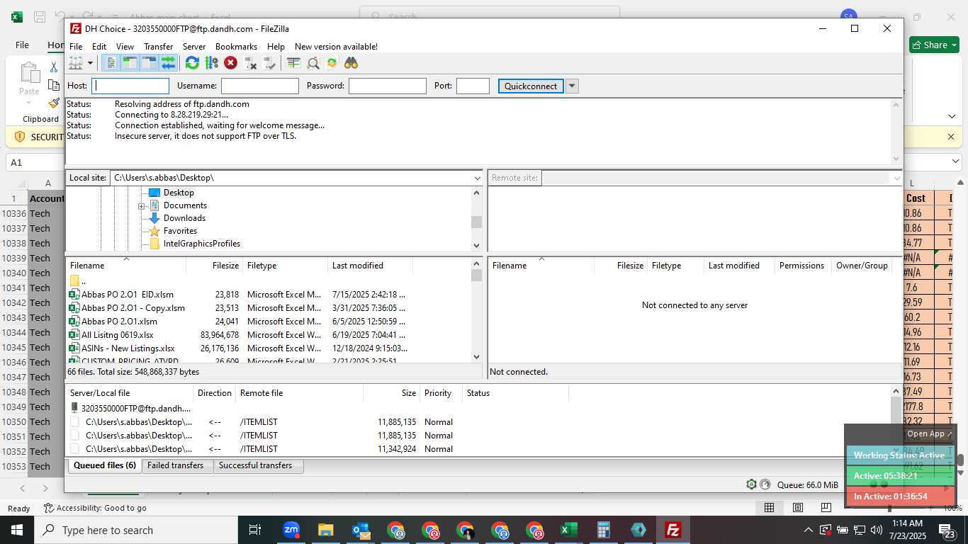Open the Edit menu in FileZilla
The image size is (968, 544).
[x=99, y=47]
